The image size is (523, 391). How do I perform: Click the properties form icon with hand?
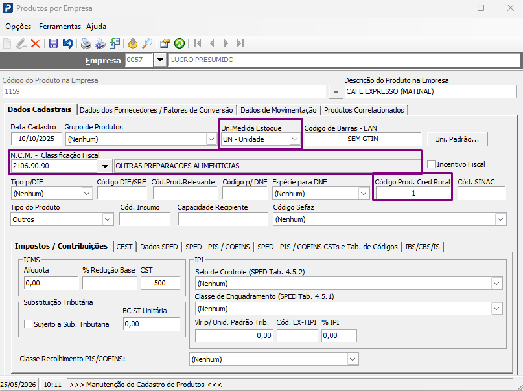tap(165, 43)
